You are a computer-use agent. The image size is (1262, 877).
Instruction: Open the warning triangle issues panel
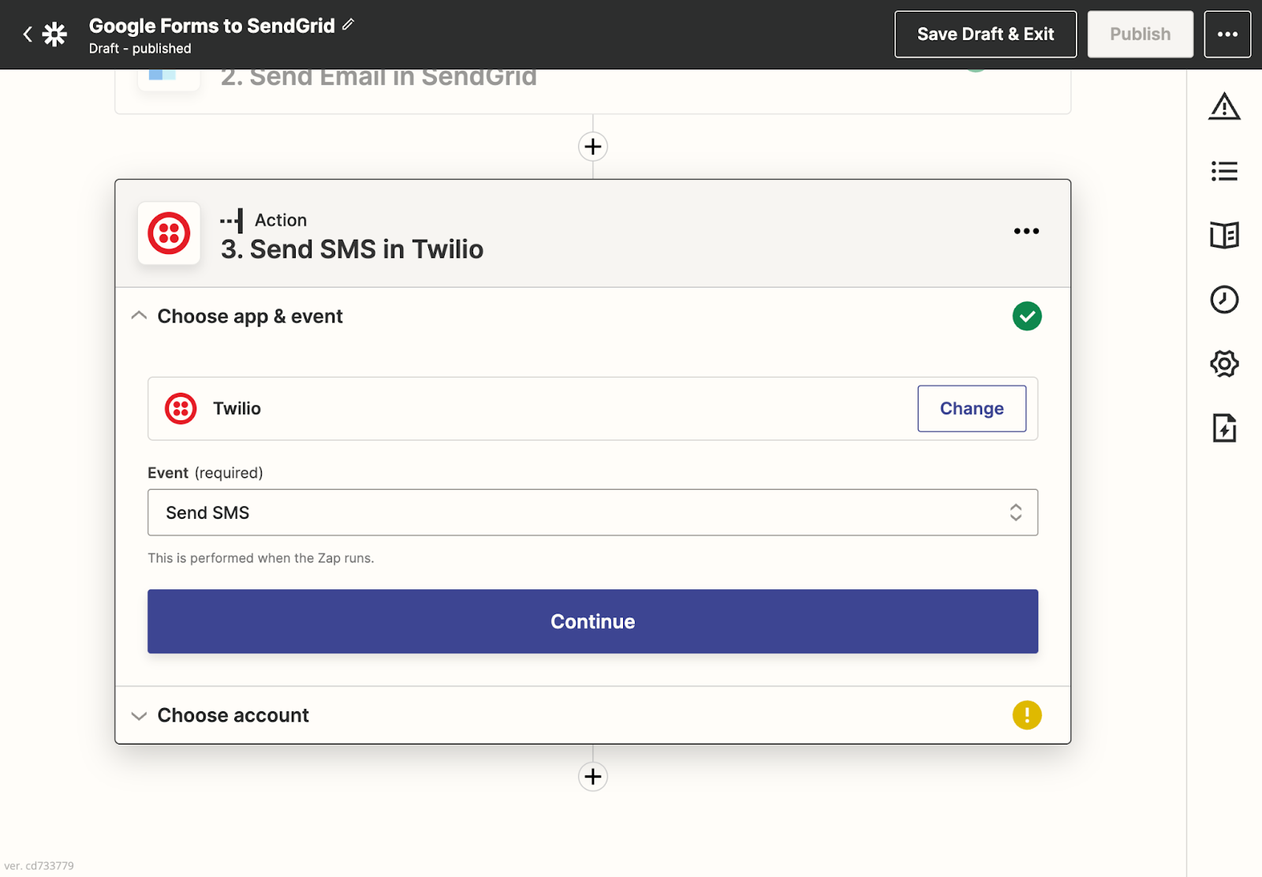(1224, 106)
